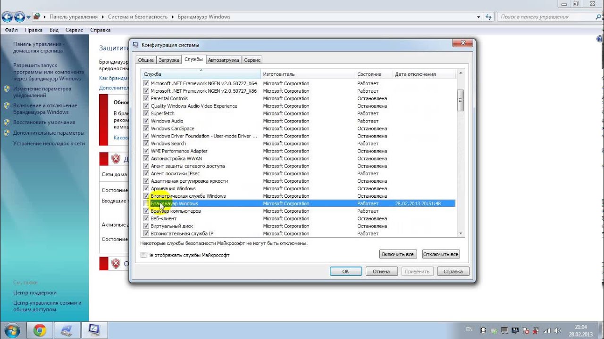Click the services list scrollbar thumb
The height and width of the screenshot is (339, 604).
(461, 100)
